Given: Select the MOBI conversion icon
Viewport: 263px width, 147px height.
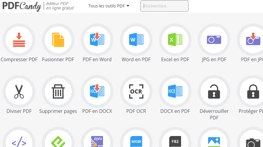Looking at the screenshot, I should (x=136, y=141).
